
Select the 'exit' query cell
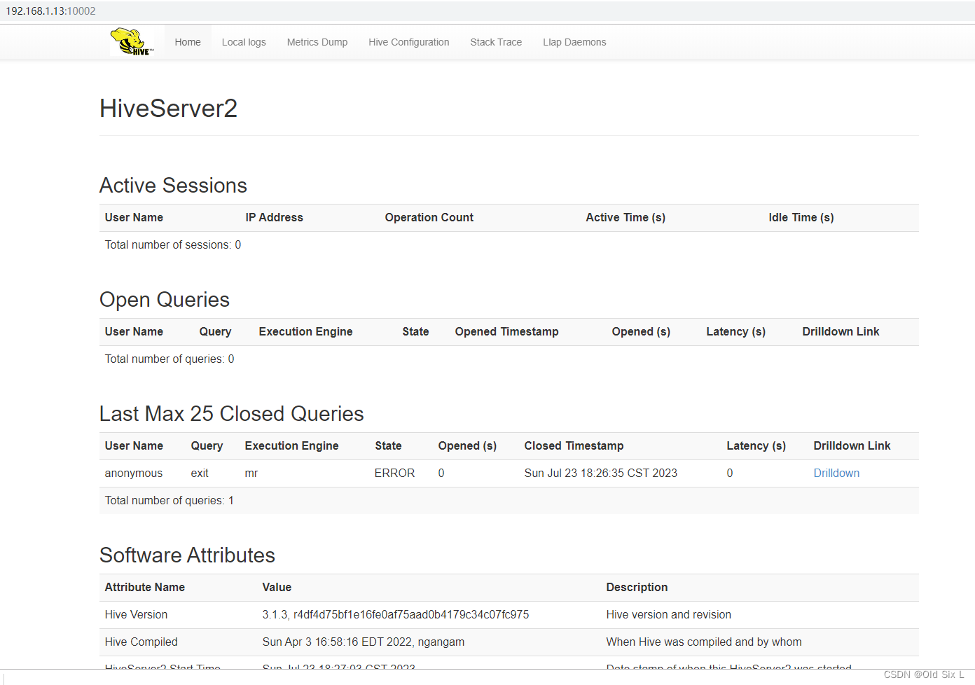[200, 473]
